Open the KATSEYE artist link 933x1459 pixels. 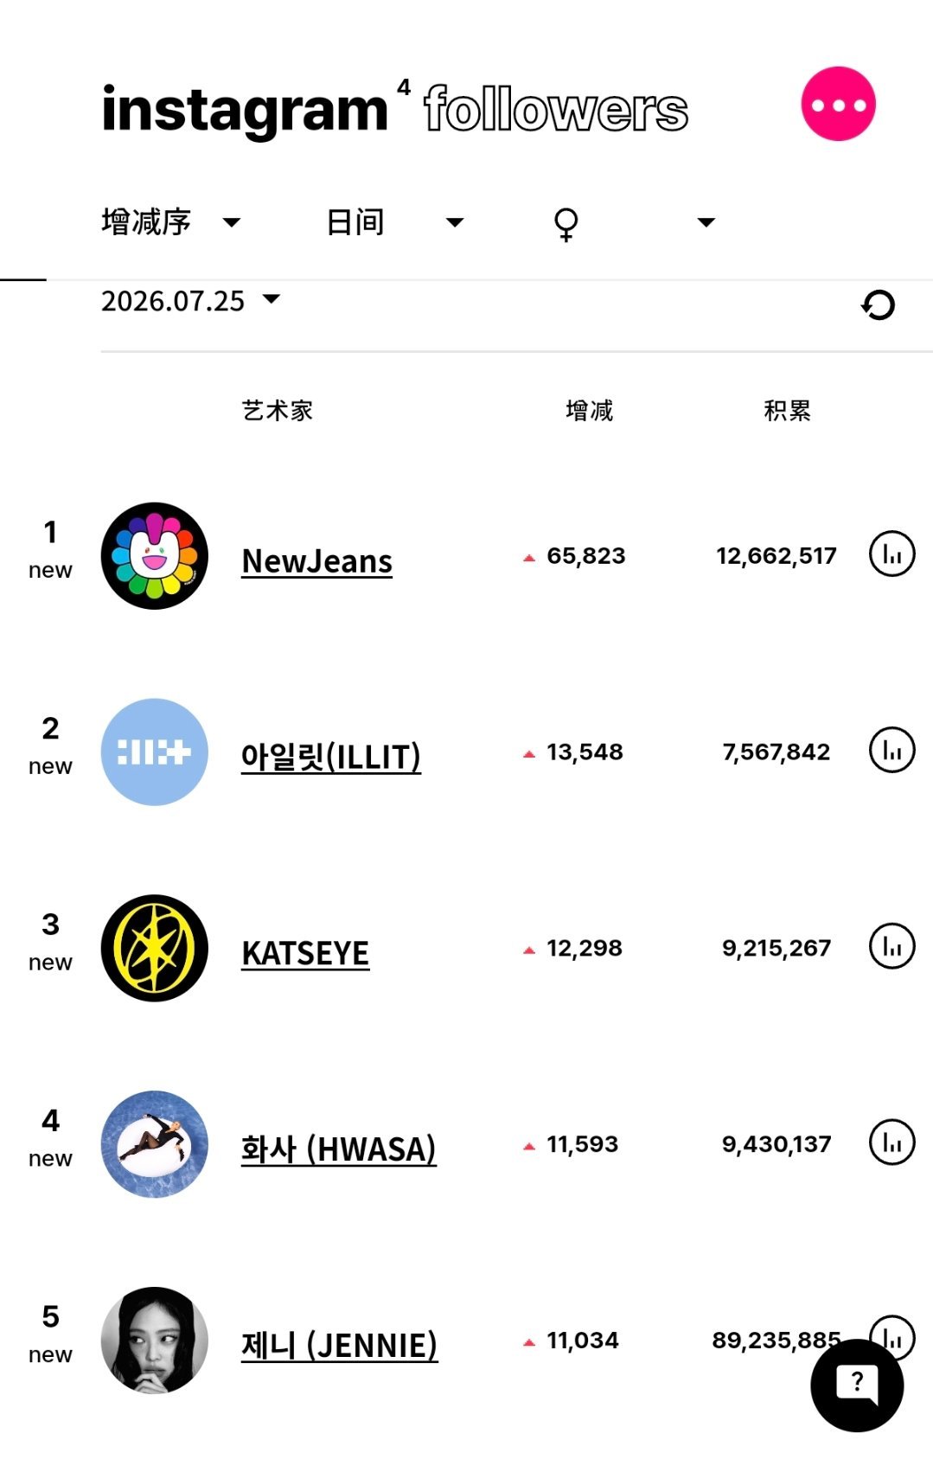[x=305, y=953]
